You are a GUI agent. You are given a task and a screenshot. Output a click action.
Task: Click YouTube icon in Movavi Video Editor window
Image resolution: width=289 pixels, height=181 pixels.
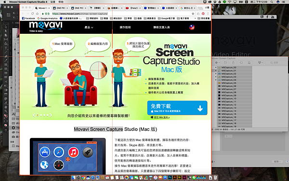pos(273,17)
